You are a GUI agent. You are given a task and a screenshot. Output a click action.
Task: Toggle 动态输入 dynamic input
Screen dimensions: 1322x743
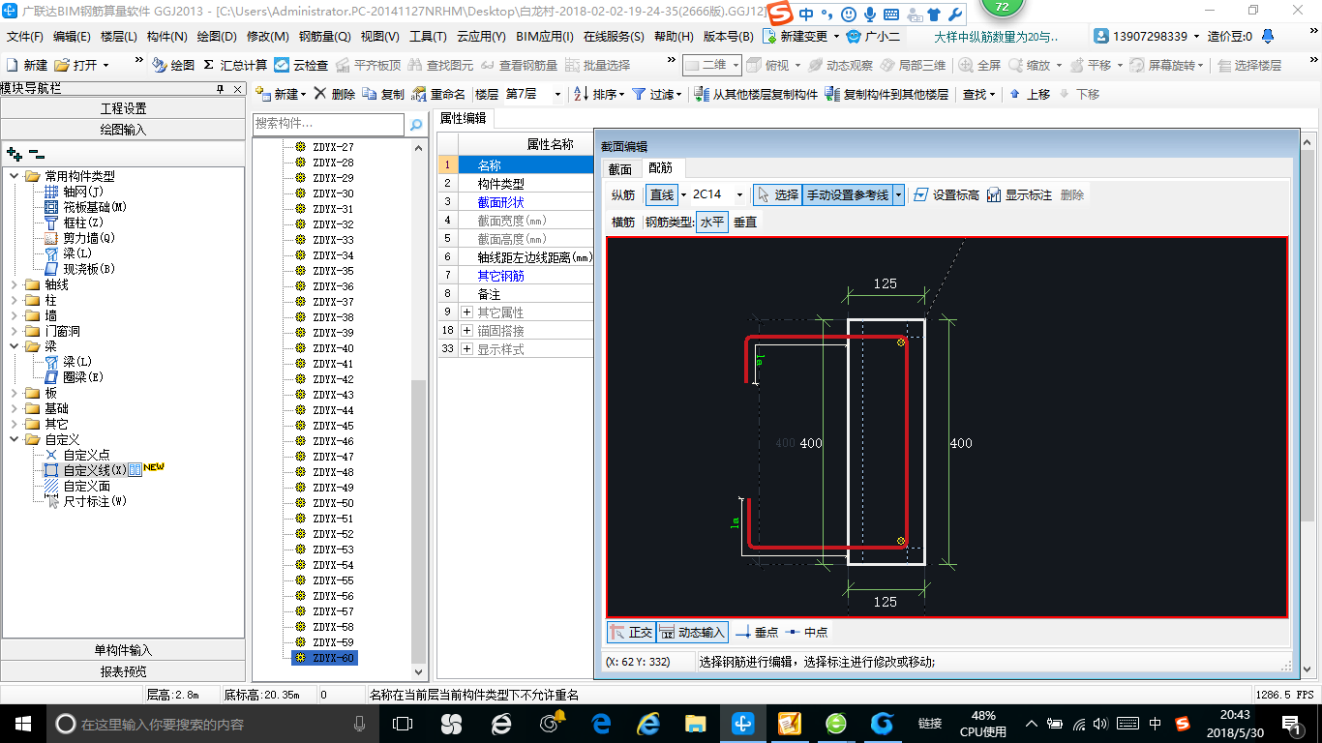pos(693,632)
